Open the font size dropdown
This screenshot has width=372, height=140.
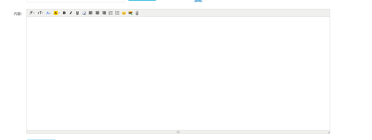pyautogui.click(x=40, y=13)
